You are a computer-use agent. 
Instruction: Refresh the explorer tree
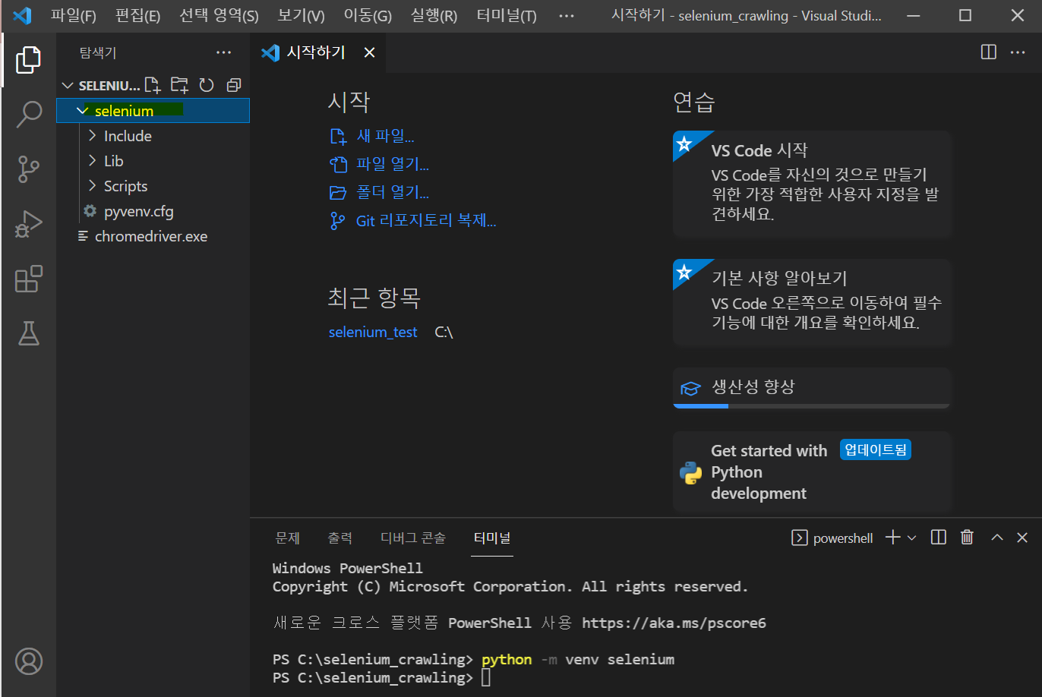point(207,85)
